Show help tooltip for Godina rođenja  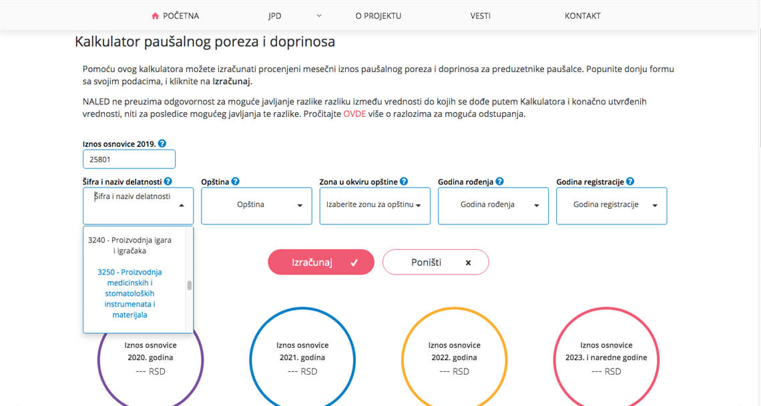499,181
